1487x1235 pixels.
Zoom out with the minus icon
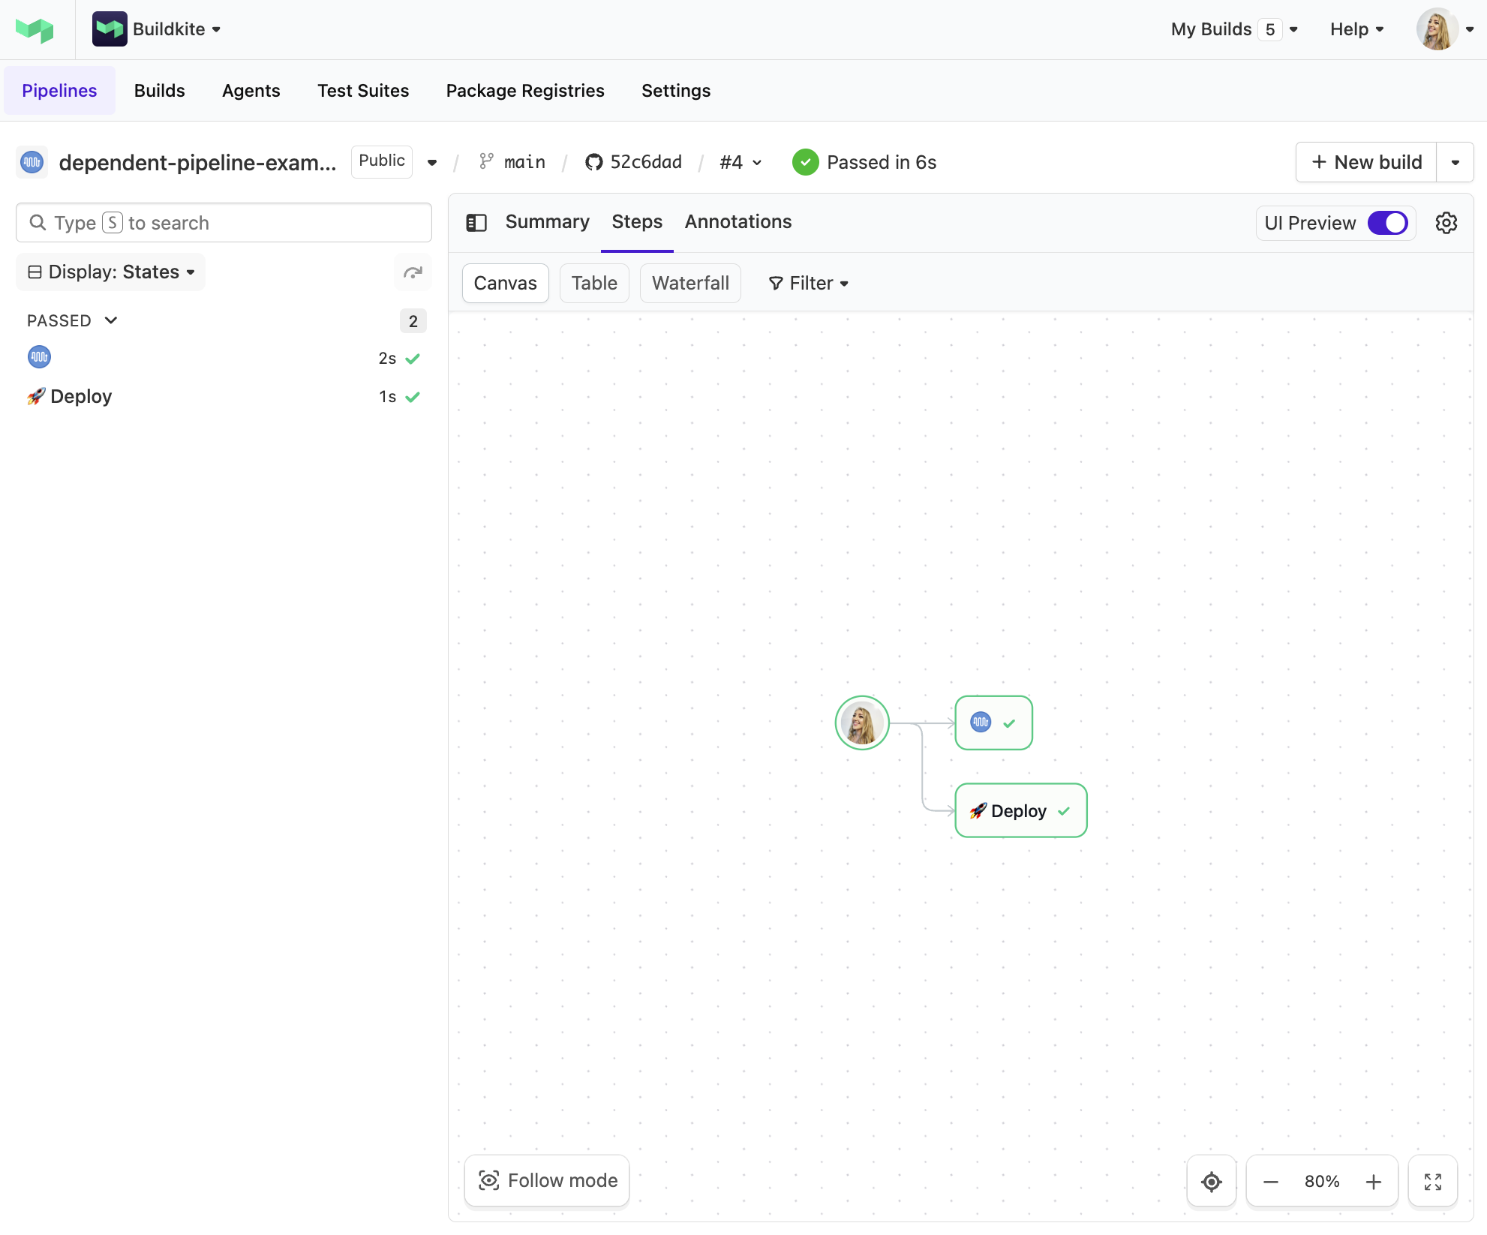[1270, 1182]
